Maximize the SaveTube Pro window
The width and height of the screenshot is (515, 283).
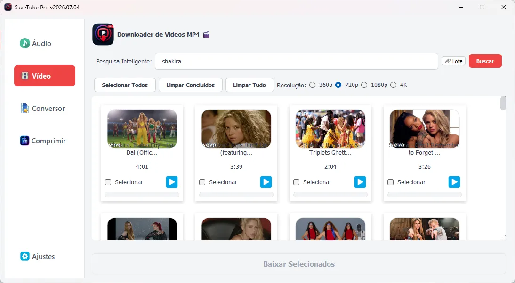coord(482,7)
